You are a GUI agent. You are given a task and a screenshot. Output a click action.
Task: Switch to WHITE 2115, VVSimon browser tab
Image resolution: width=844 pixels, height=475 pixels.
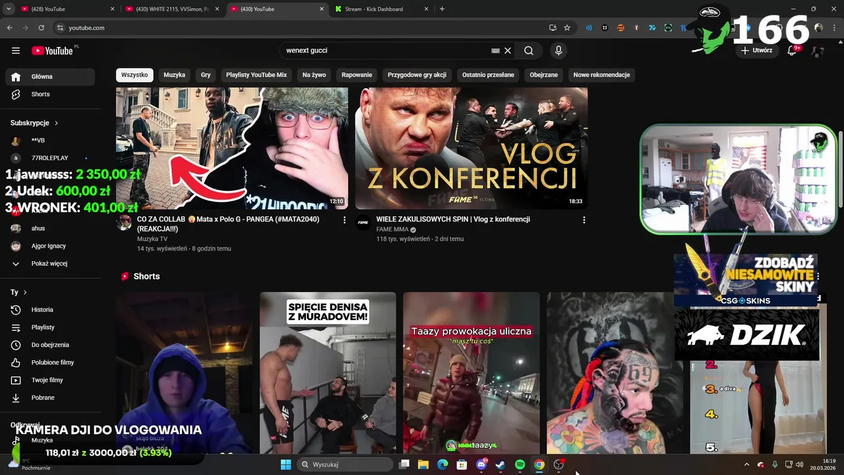coord(171,9)
